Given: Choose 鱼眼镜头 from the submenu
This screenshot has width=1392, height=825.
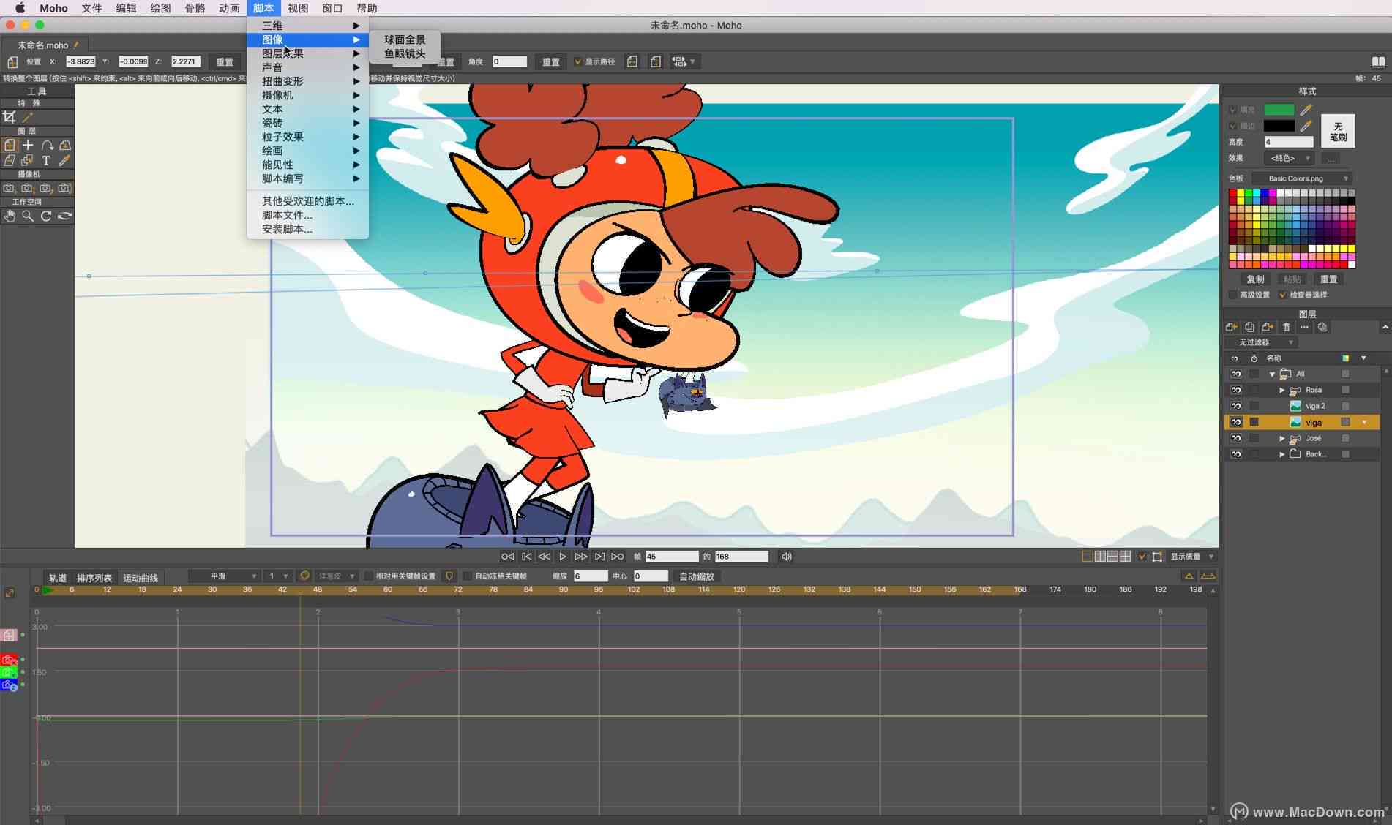Looking at the screenshot, I should click(405, 53).
